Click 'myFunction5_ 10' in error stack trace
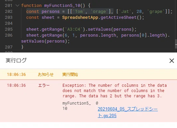Image resolution: width=177 pixels, height=128 pixels. [77, 106]
